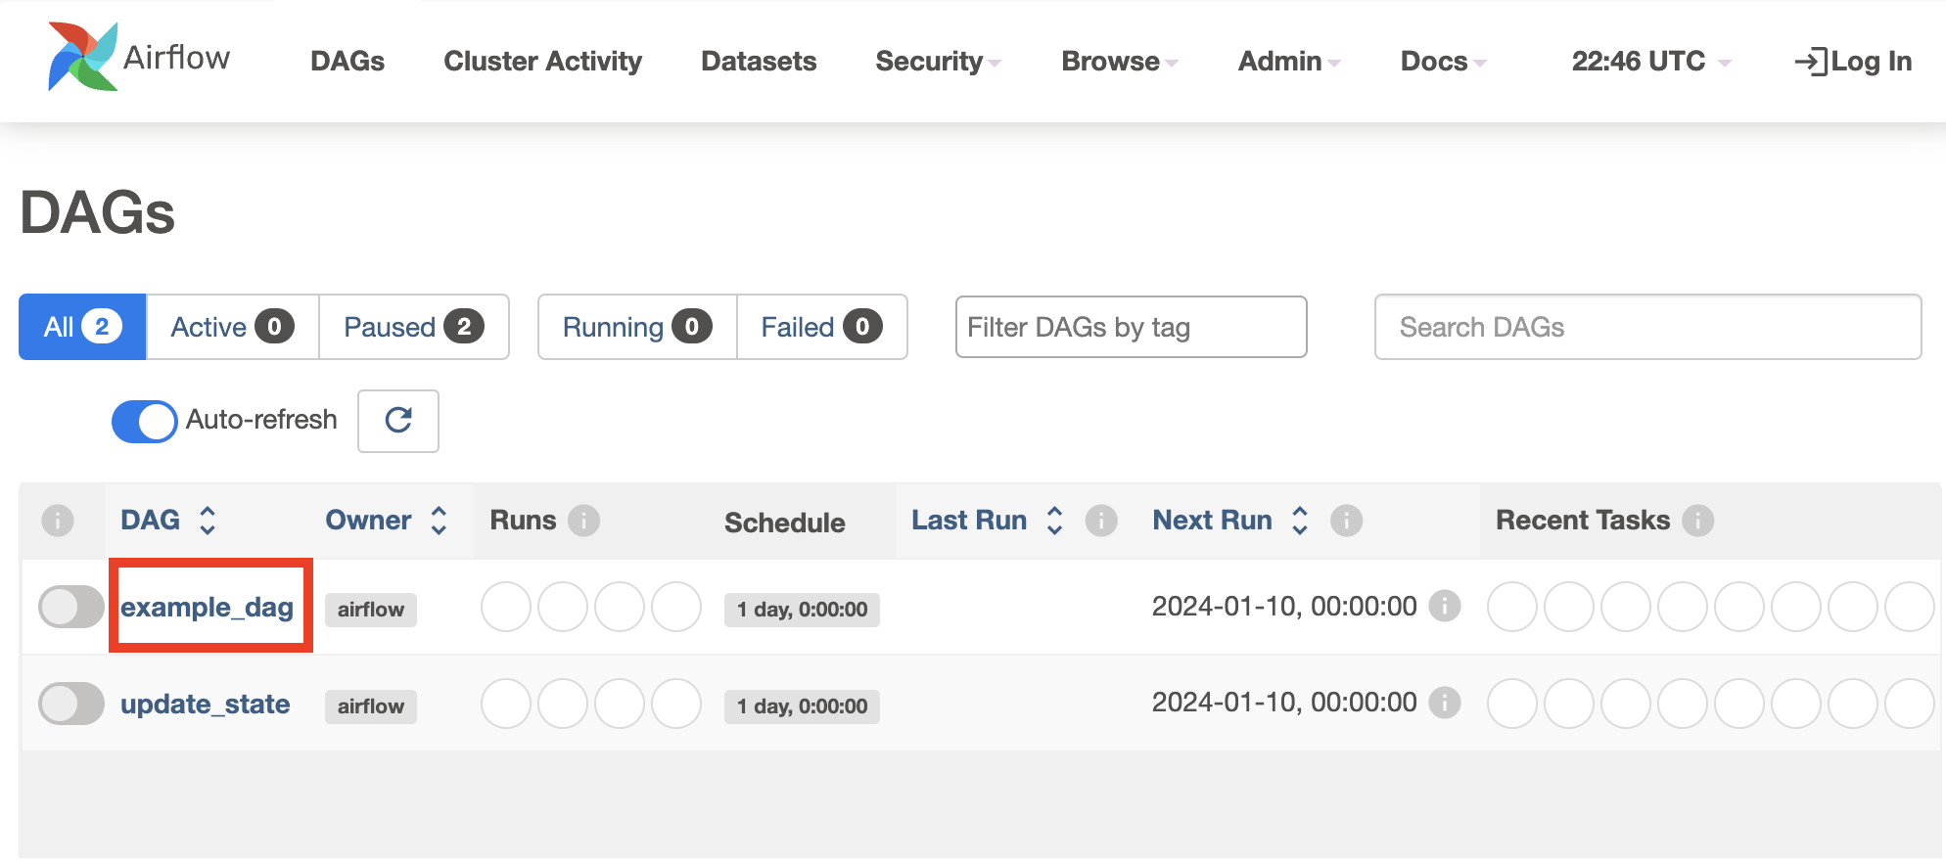The image size is (1946, 865).
Task: Click info icon beside Next Run header
Action: (x=1347, y=521)
